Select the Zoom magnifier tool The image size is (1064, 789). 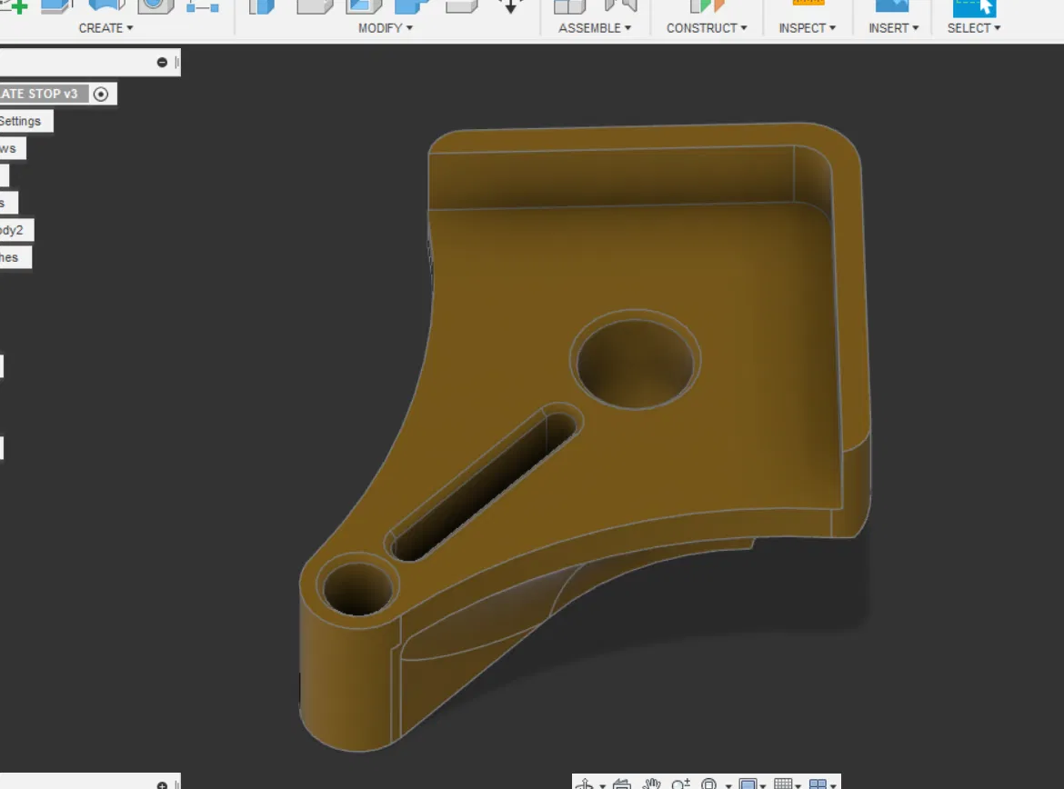pos(680,784)
